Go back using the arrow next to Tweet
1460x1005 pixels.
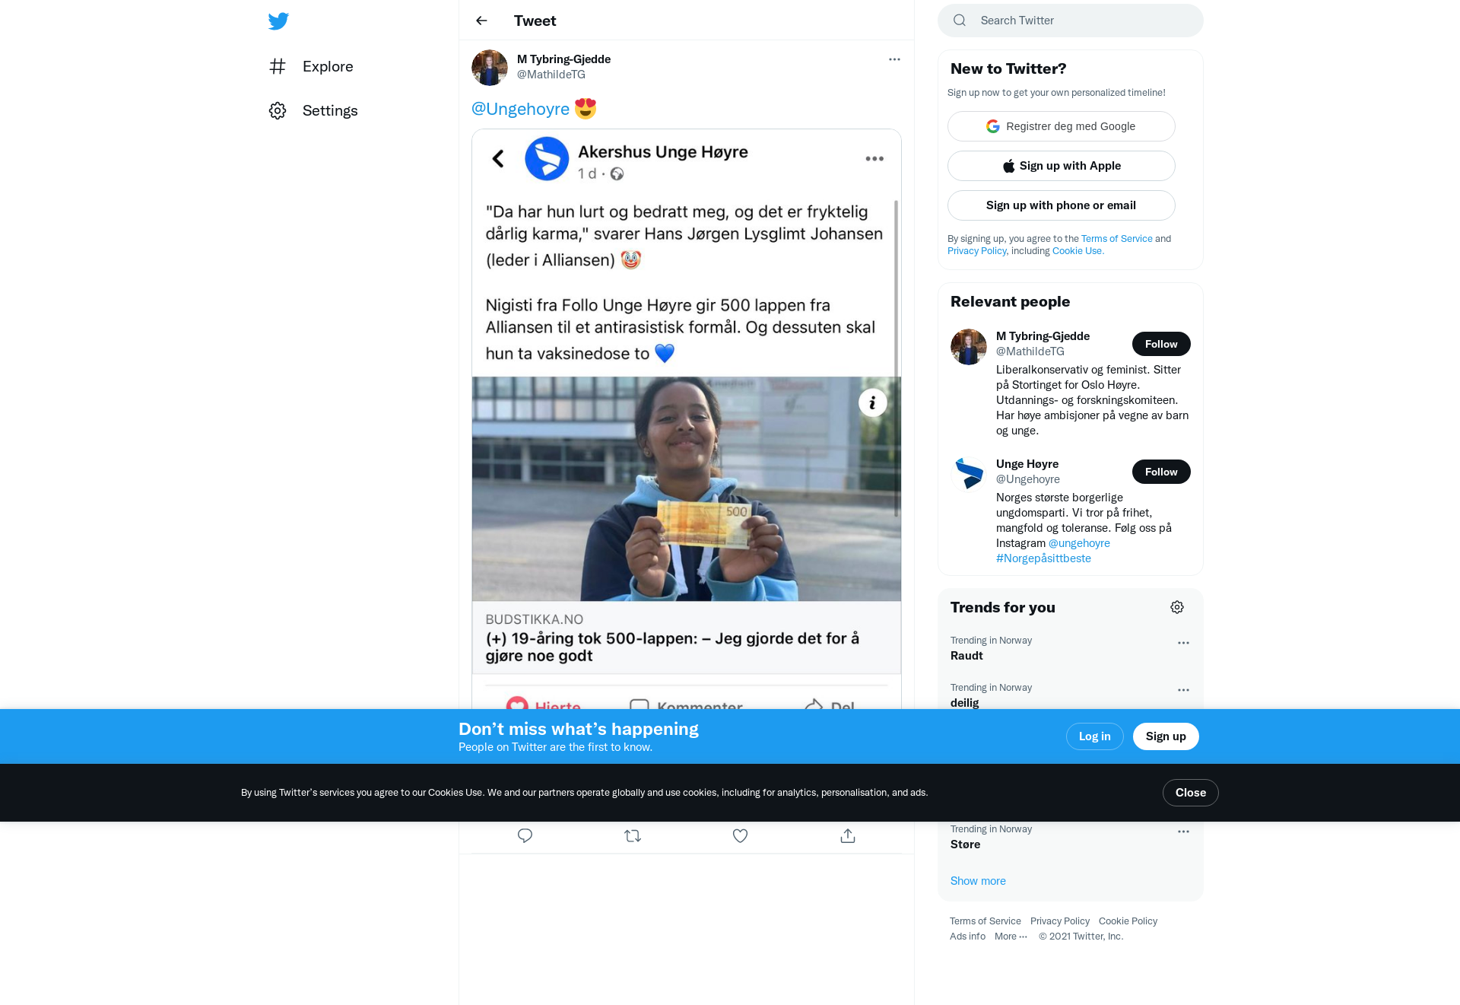tap(481, 21)
